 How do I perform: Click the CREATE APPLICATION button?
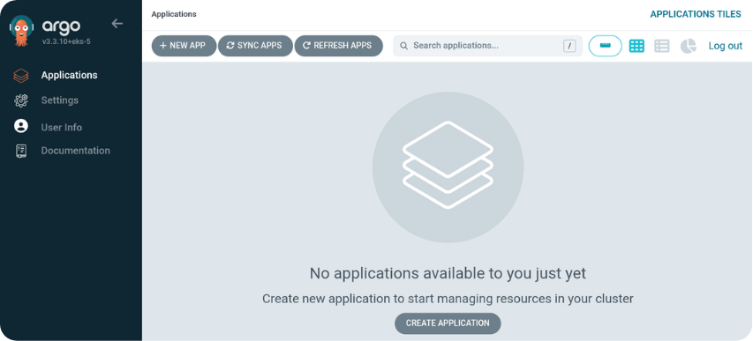tap(448, 323)
